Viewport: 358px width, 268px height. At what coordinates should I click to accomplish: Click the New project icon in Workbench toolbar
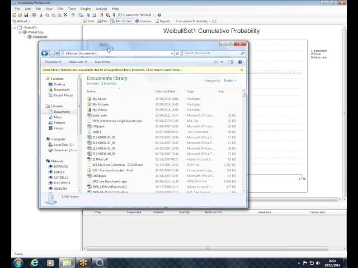pyautogui.click(x=14, y=15)
